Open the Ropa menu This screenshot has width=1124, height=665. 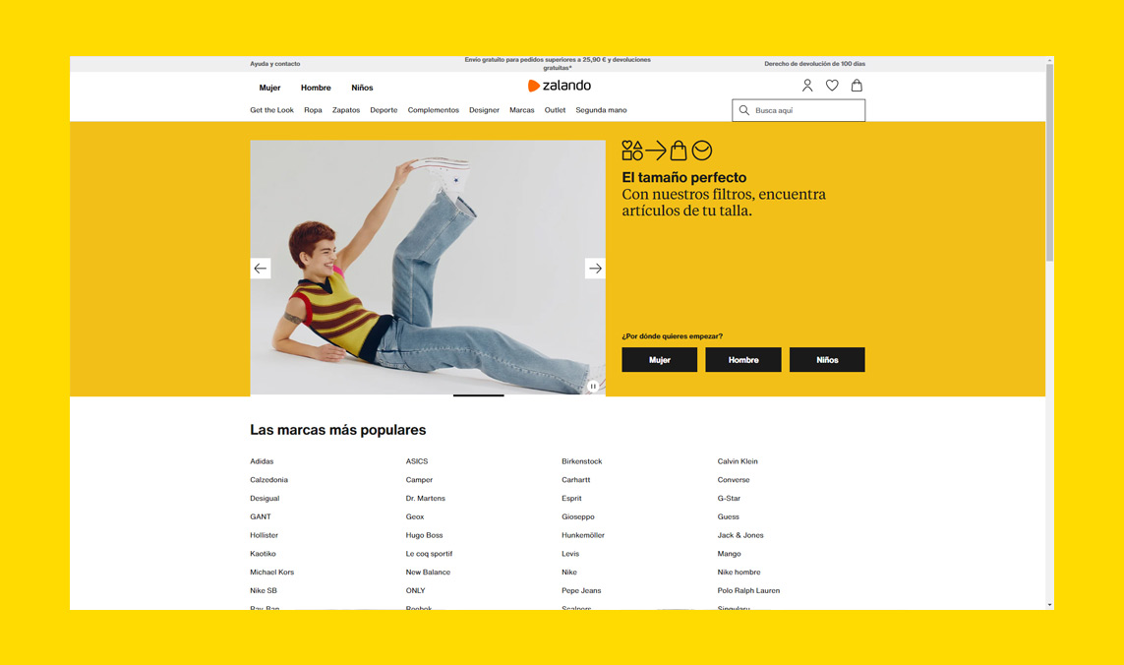tap(313, 110)
